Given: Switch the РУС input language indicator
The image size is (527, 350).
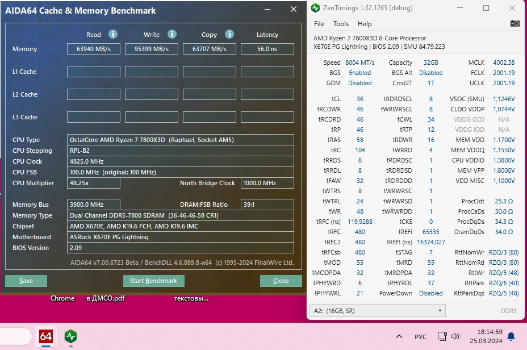Looking at the screenshot, I should (420, 336).
